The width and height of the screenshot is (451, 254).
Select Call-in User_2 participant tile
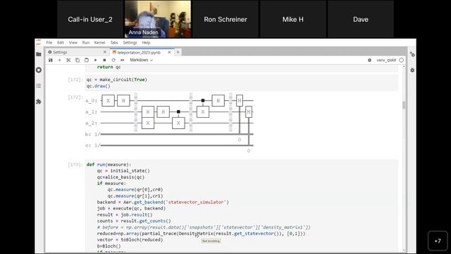90,19
